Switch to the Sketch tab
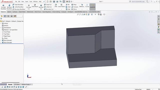 click(9, 12)
